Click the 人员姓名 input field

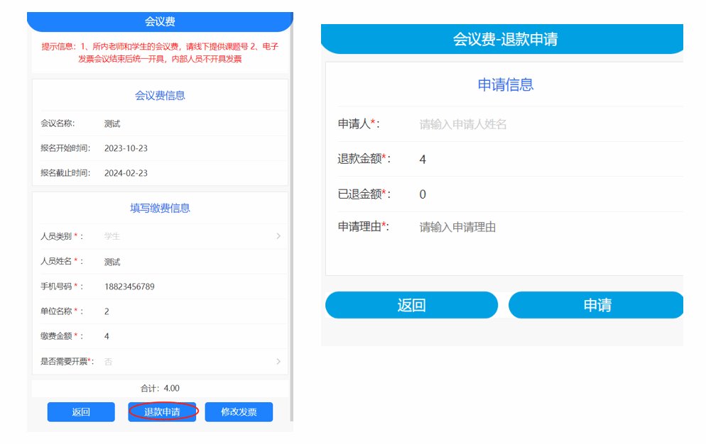click(x=185, y=262)
